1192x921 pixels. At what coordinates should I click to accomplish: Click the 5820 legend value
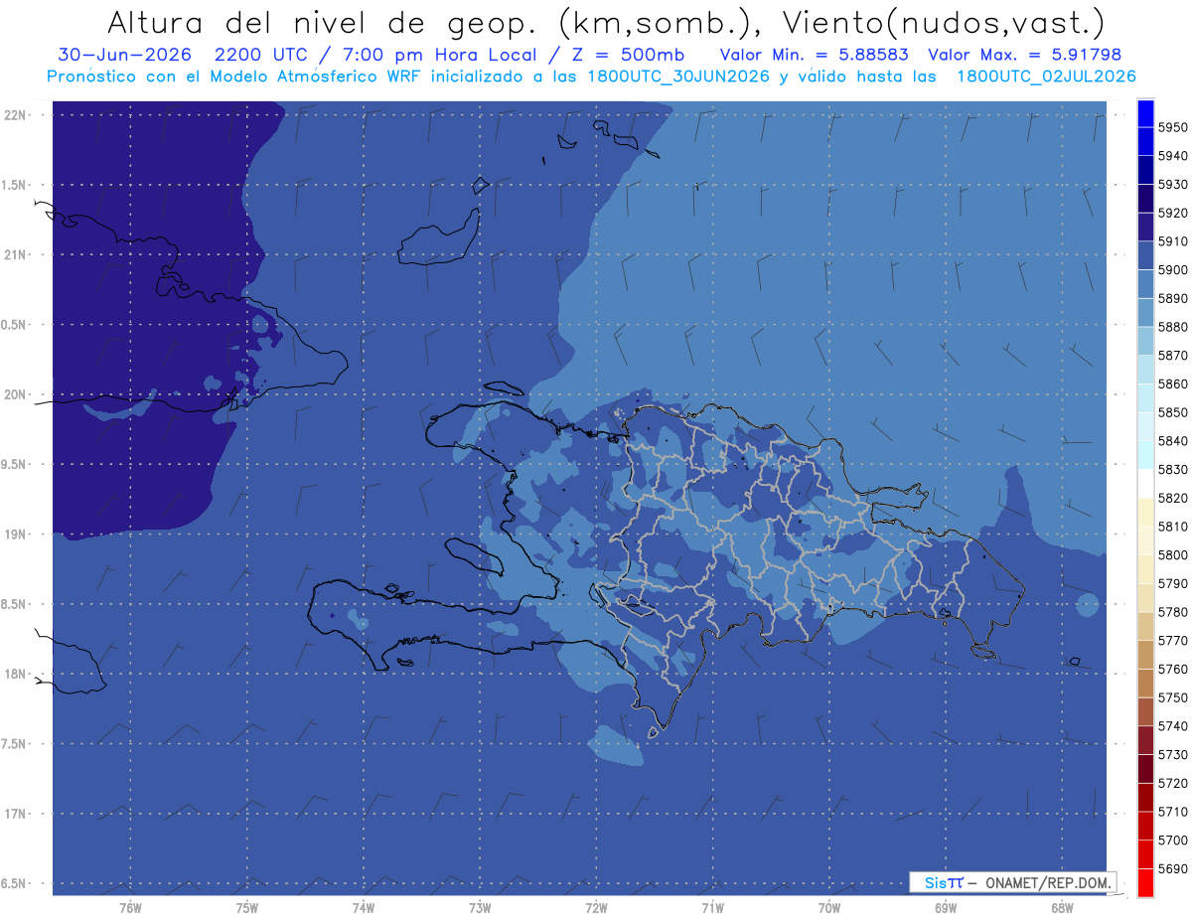point(1172,498)
